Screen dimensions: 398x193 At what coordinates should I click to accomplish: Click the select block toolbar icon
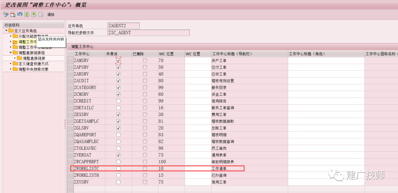click(x=34, y=14)
